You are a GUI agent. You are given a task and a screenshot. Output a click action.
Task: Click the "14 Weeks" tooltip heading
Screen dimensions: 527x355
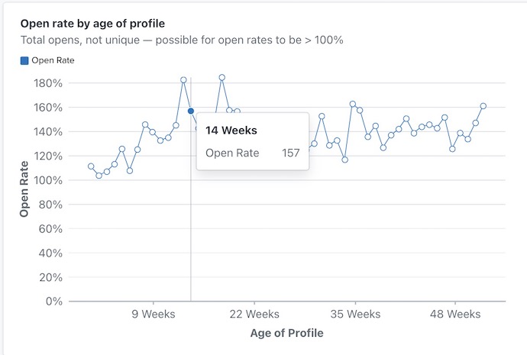(231, 131)
